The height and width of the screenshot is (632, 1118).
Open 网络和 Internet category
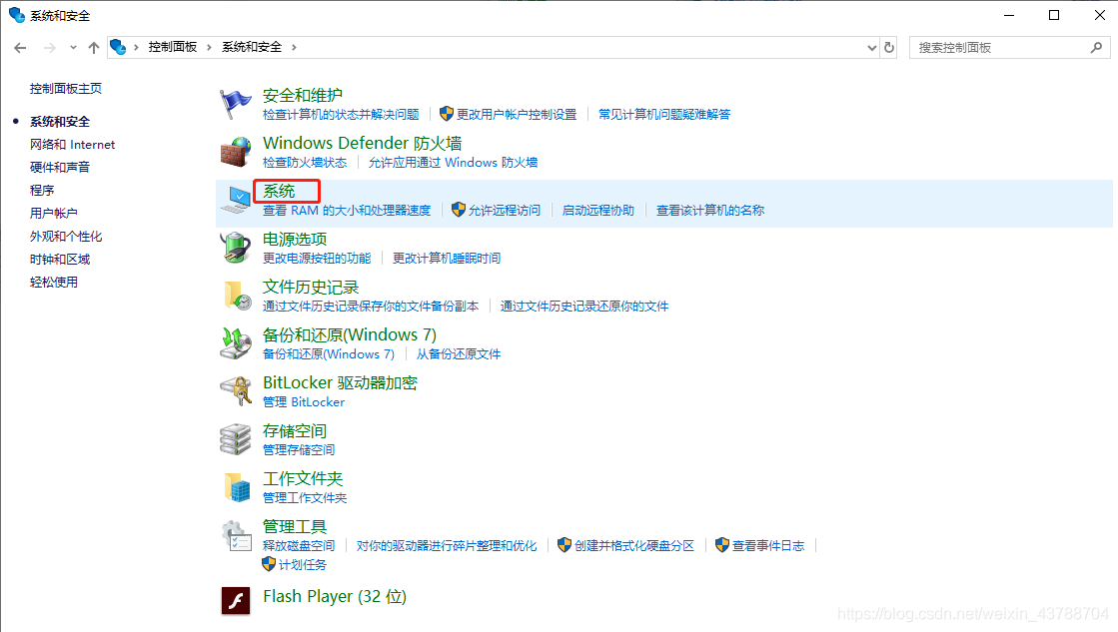point(72,145)
